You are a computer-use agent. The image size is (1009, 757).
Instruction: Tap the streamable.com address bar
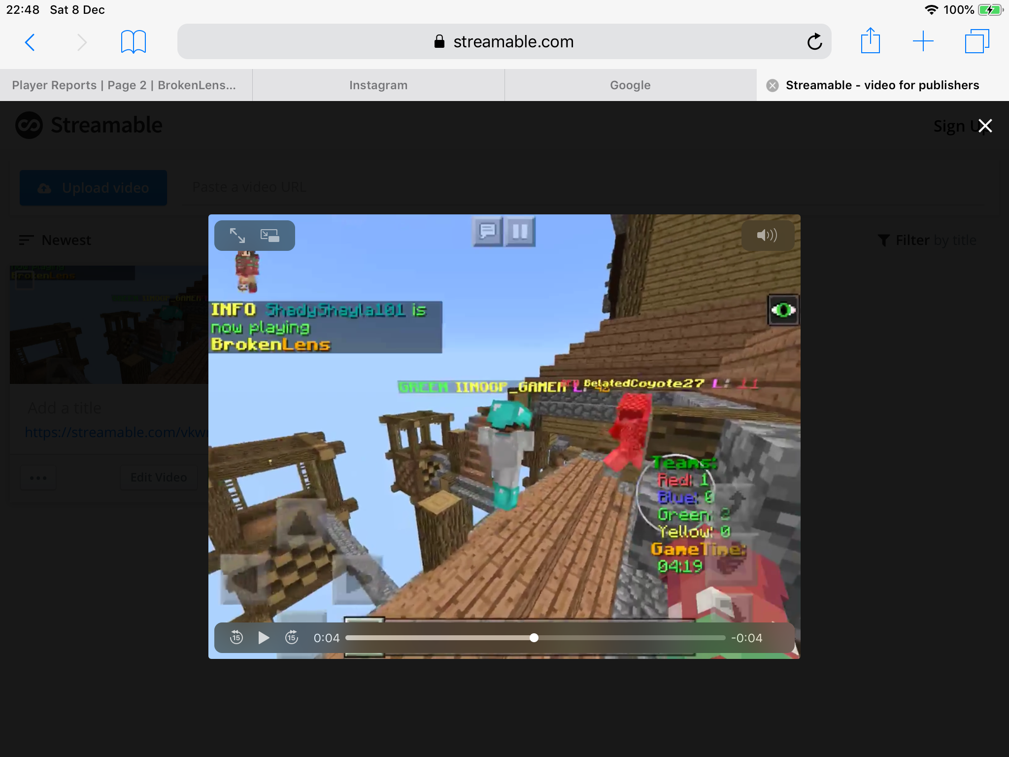pyautogui.click(x=504, y=42)
